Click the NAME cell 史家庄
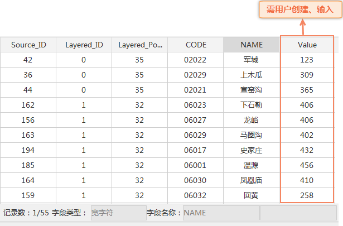343x226 pixels. (x=251, y=150)
